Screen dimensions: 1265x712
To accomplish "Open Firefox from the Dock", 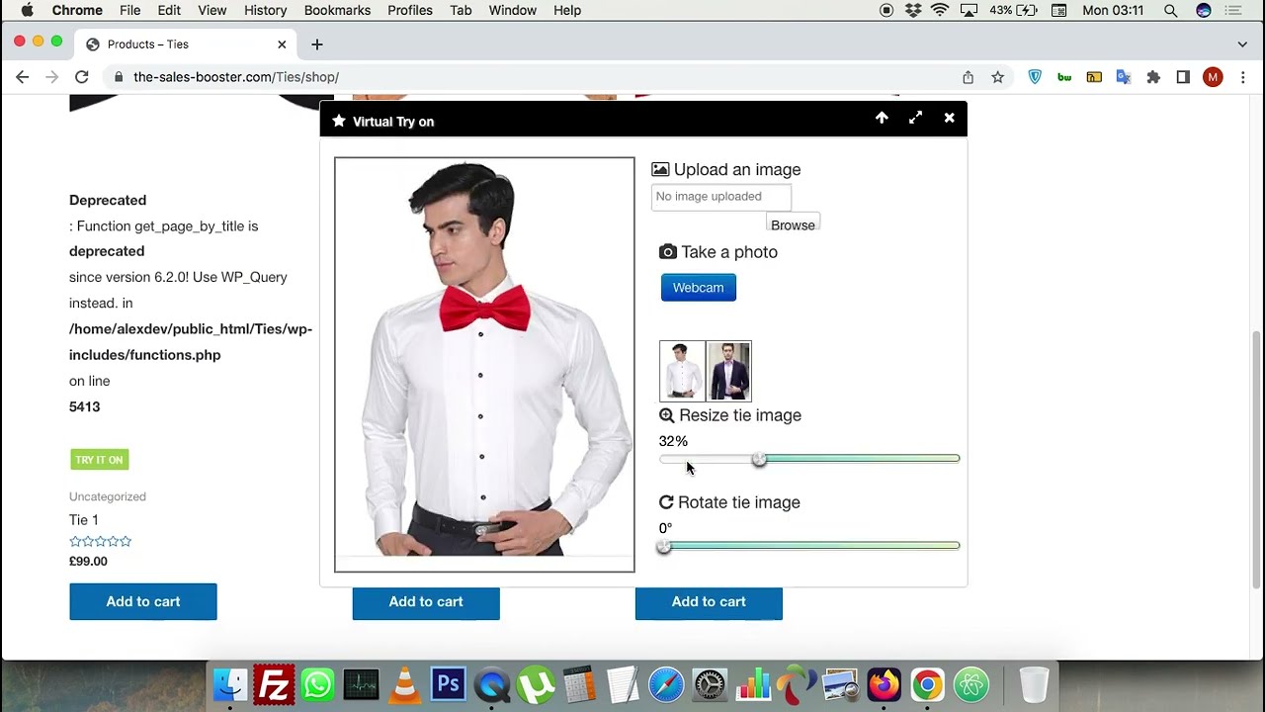I will [884, 684].
